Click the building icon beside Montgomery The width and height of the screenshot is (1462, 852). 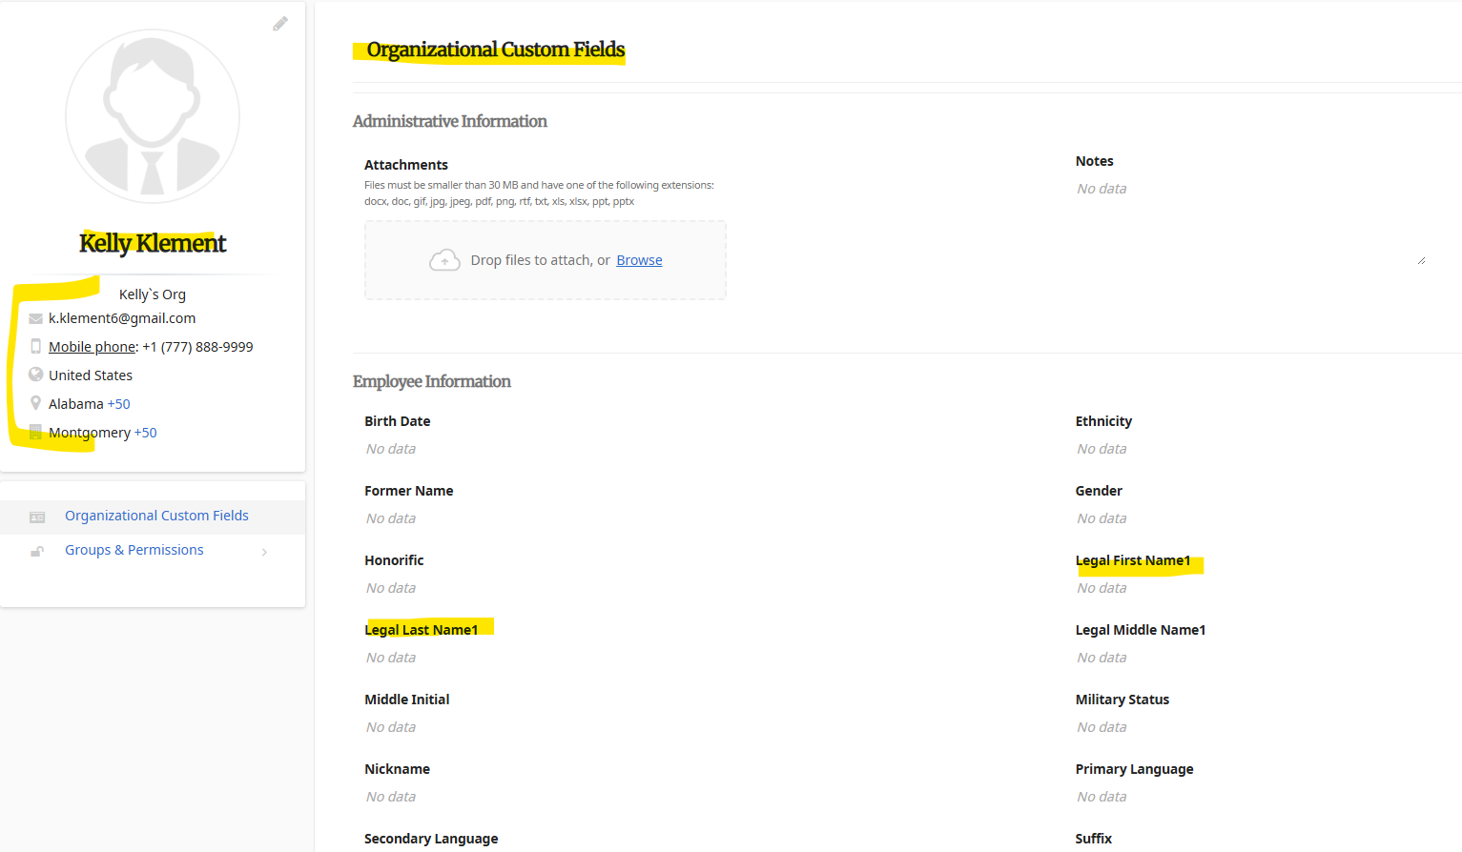[x=36, y=432]
